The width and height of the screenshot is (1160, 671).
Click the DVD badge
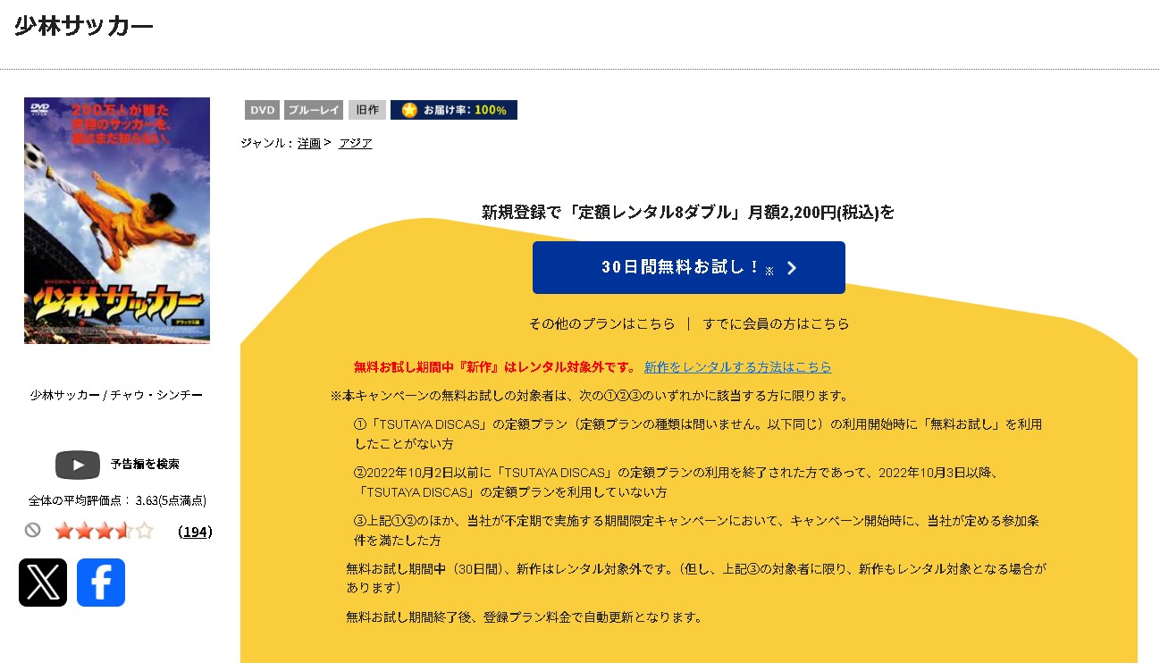[x=263, y=110]
